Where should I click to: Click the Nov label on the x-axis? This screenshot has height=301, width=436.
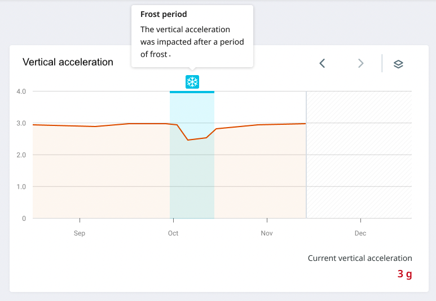pyautogui.click(x=267, y=233)
